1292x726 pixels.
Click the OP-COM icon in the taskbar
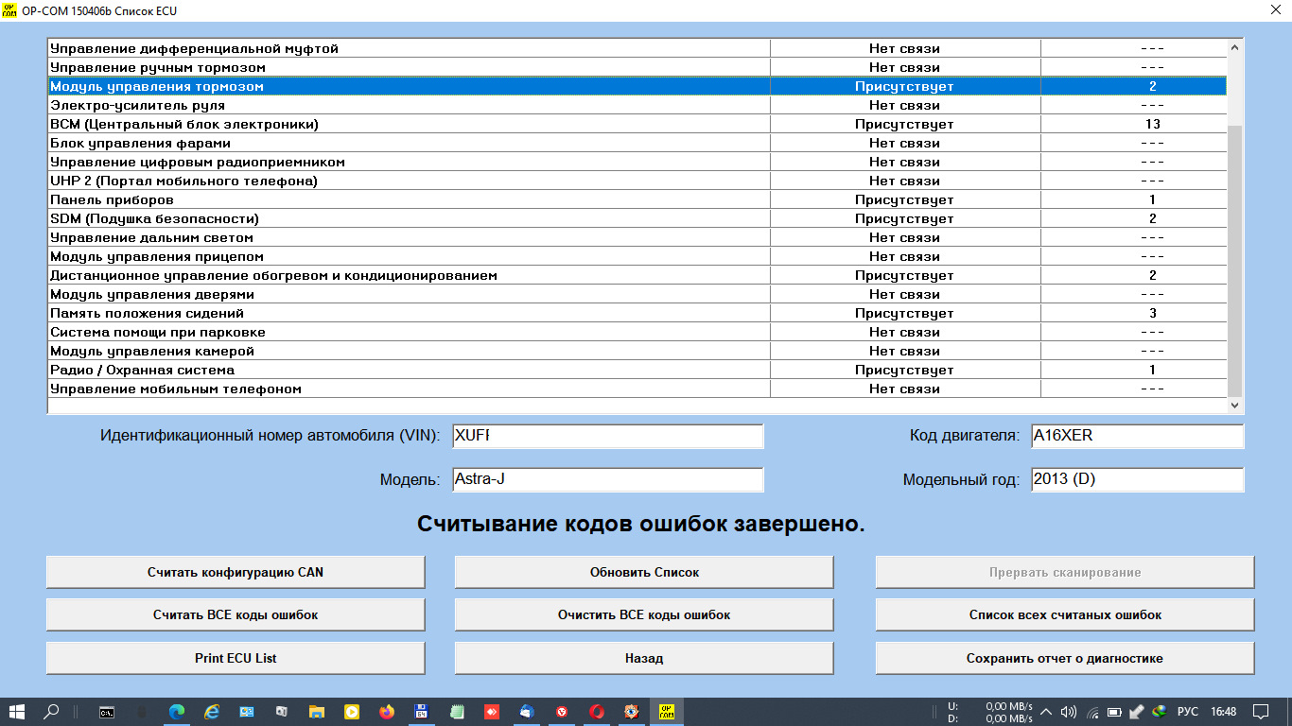click(x=667, y=712)
